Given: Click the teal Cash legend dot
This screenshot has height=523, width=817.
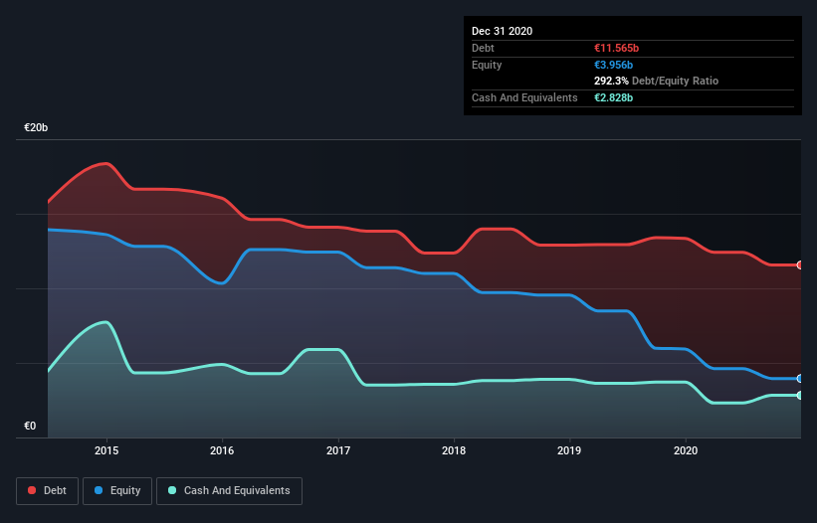Looking at the screenshot, I should (172, 490).
